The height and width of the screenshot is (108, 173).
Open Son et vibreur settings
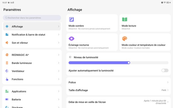32,43
